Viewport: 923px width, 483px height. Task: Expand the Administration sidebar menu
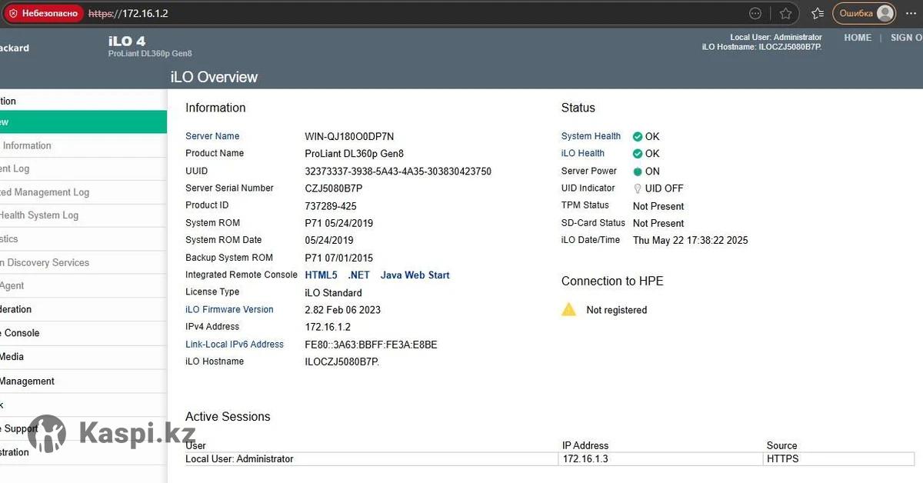coord(83,452)
